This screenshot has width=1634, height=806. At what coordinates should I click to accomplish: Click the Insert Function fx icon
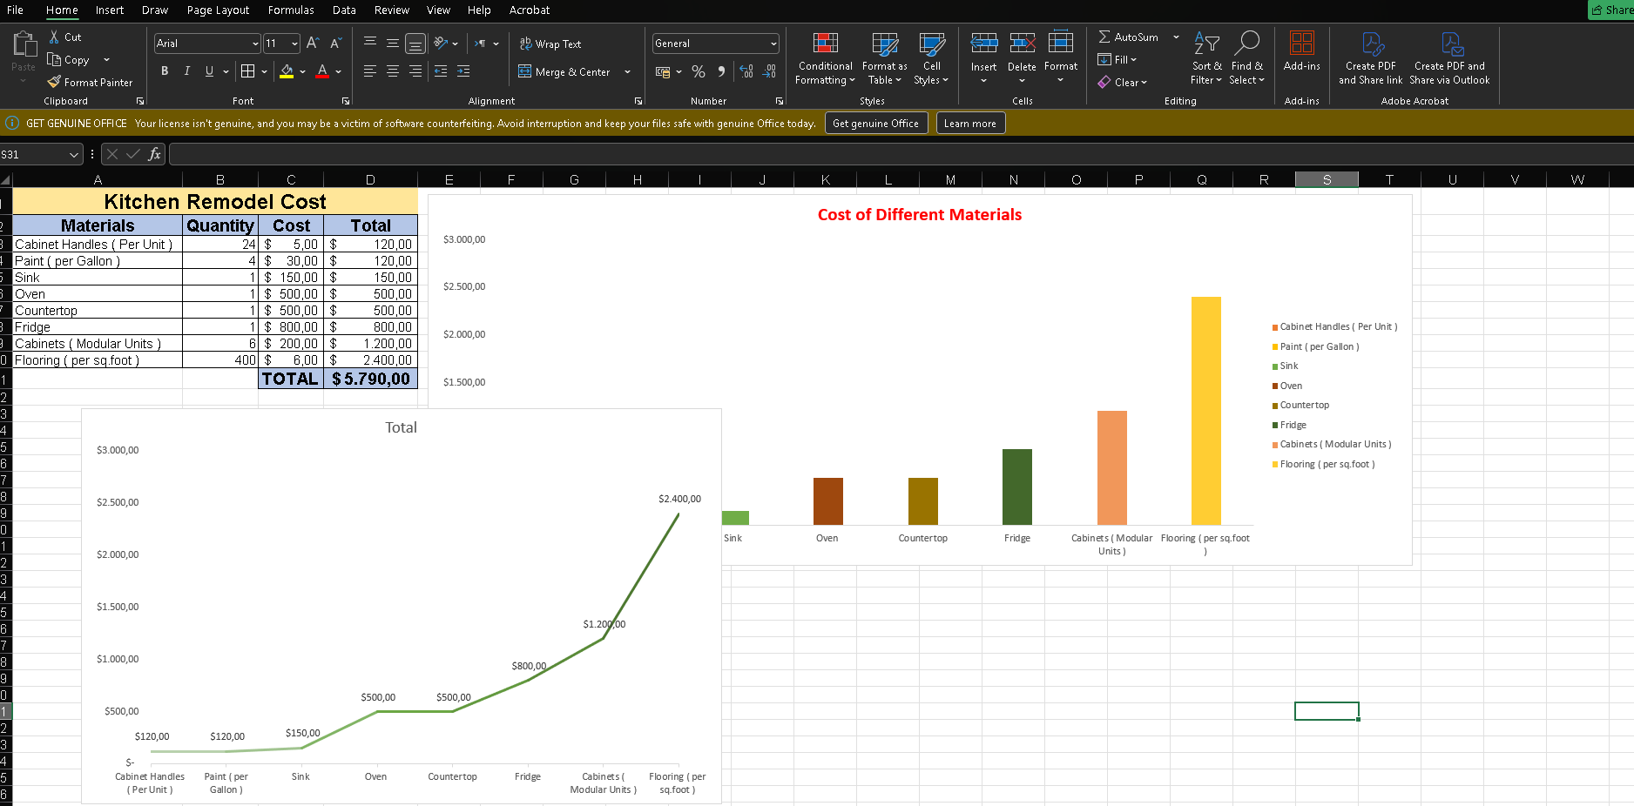154,154
